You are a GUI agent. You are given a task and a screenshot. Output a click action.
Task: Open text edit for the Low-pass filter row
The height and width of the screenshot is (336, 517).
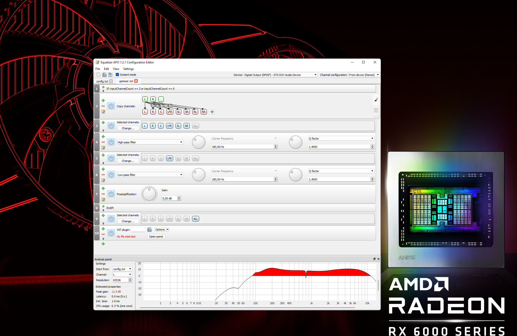[103, 180]
